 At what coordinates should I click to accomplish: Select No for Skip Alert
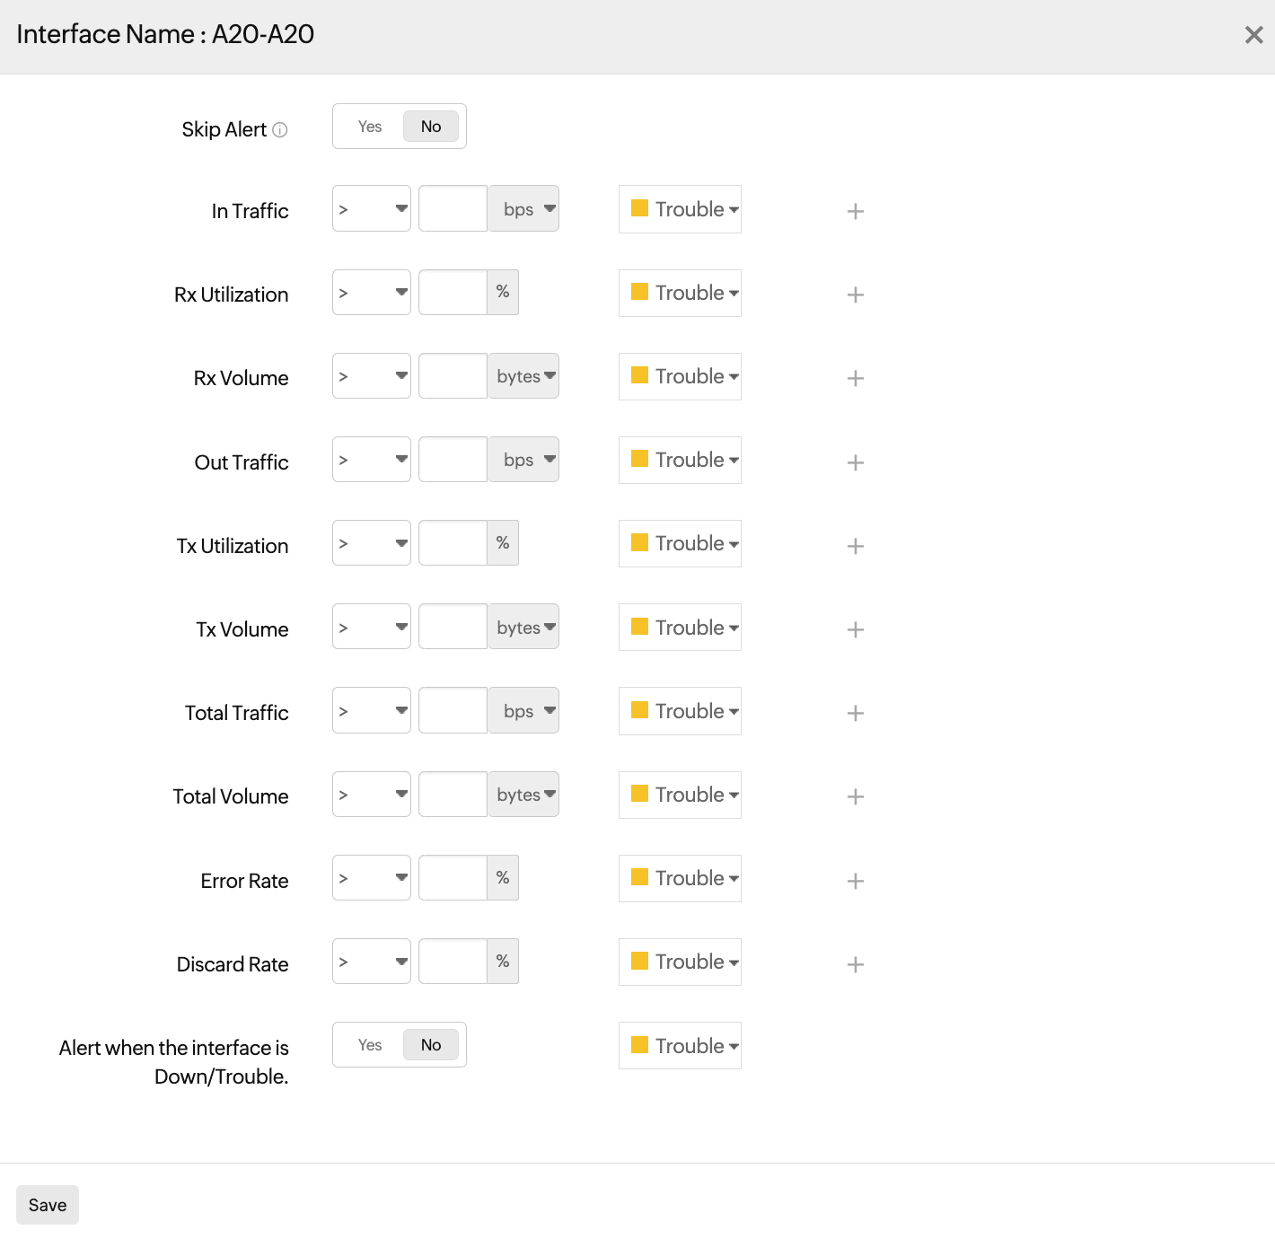click(431, 127)
